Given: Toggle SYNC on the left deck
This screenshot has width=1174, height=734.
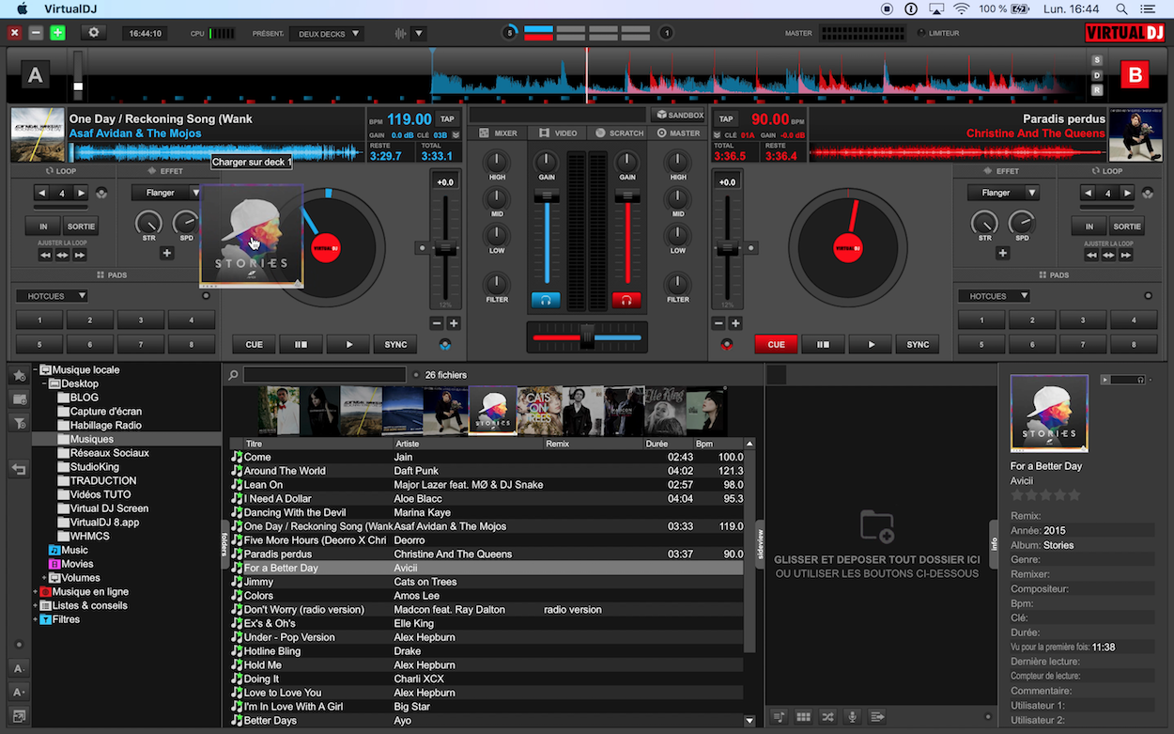Looking at the screenshot, I should [395, 345].
